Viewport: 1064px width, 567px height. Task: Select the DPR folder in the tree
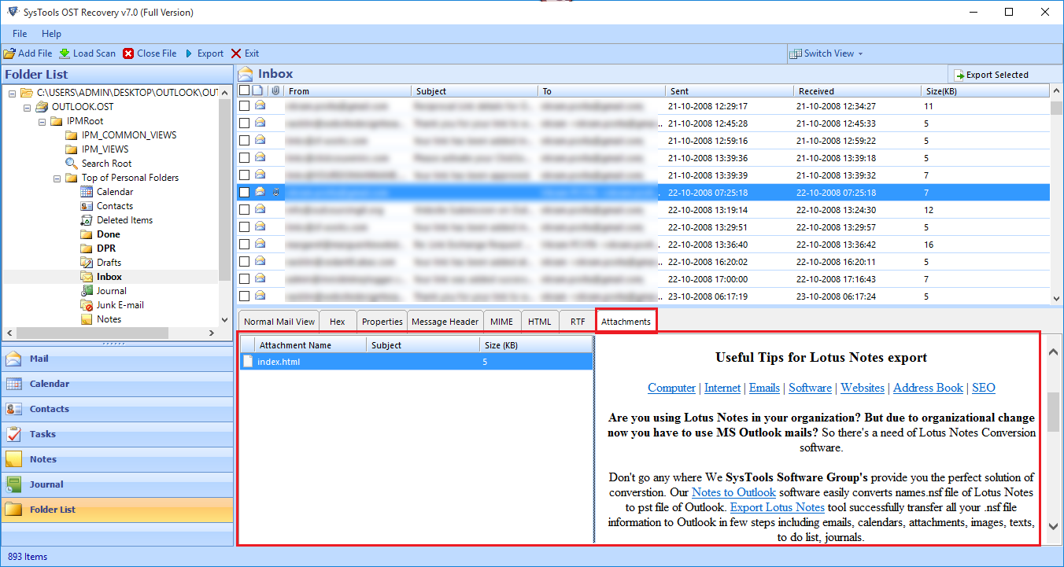(98, 249)
